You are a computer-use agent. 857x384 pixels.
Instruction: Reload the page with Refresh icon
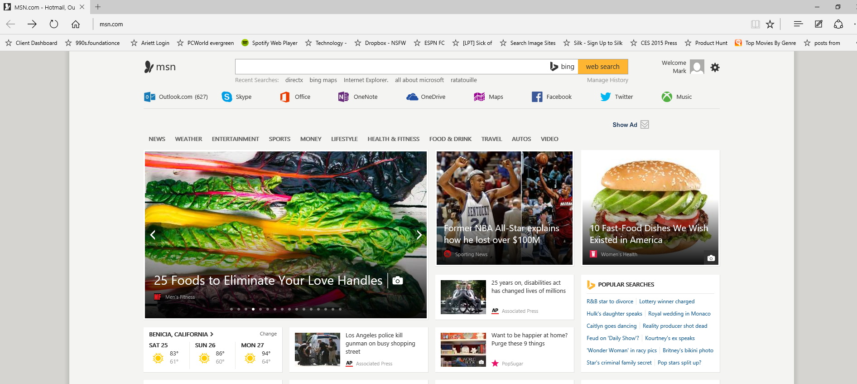(54, 24)
